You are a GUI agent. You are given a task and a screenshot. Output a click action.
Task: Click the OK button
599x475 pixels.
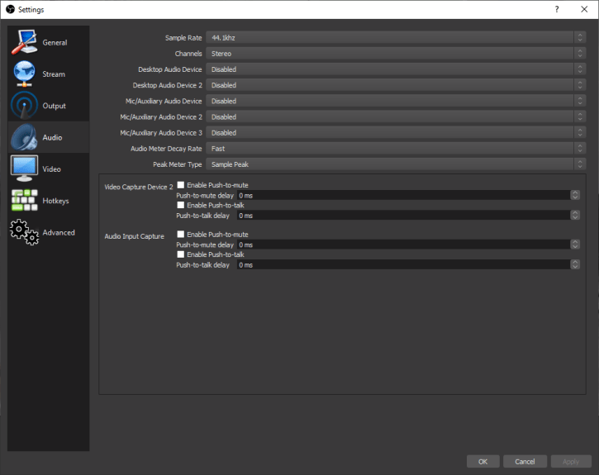coord(483,461)
